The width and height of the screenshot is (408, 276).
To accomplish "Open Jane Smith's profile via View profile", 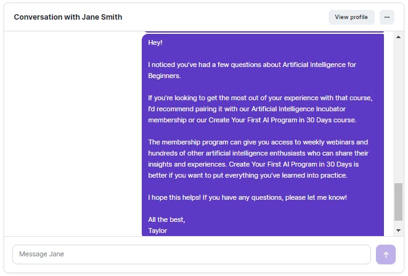I will point(351,17).
